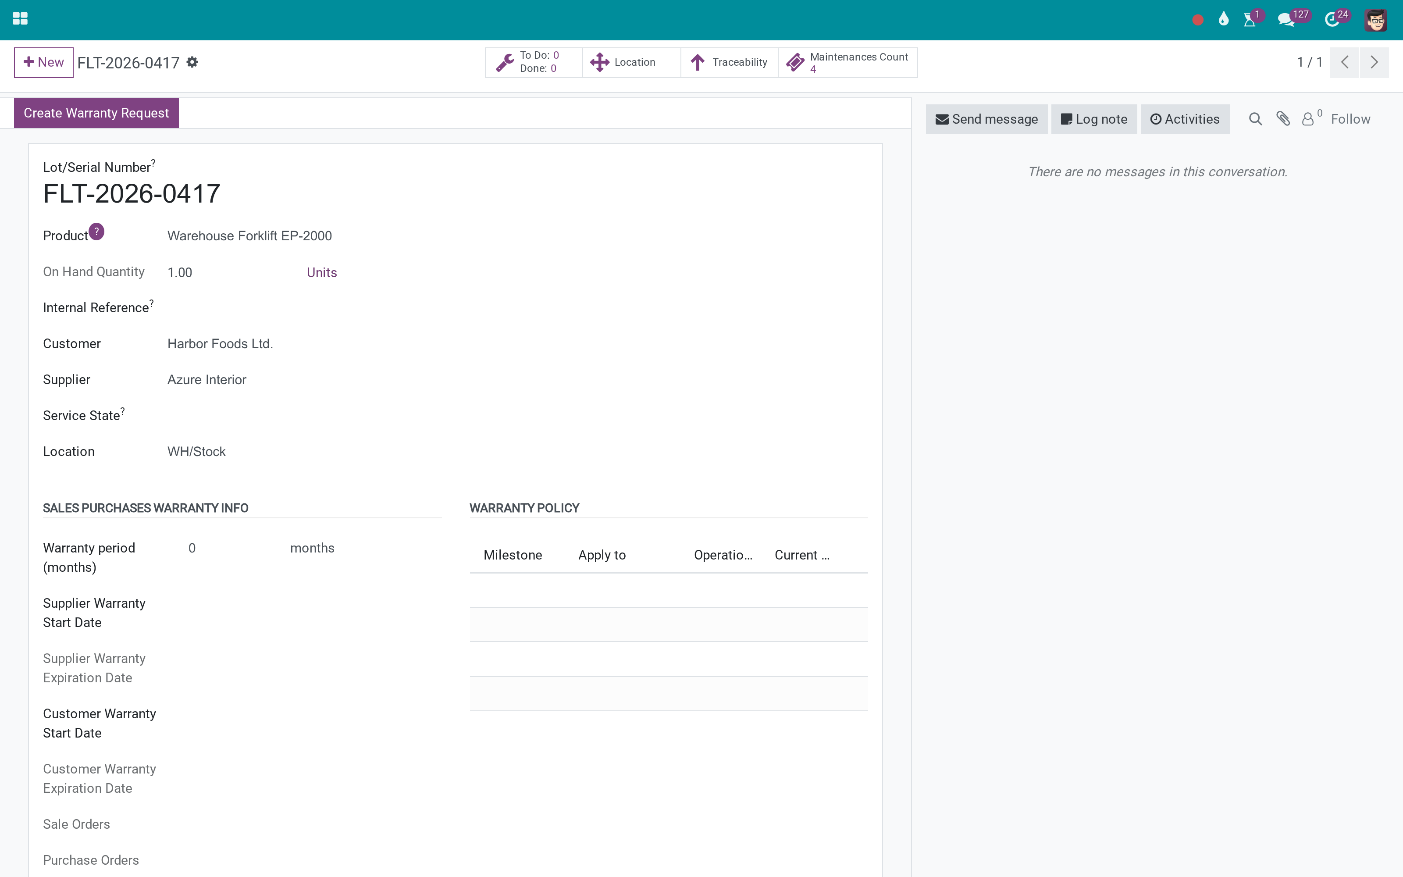Click the 1 / 1 pager counter
The width and height of the screenshot is (1403, 877).
point(1310,62)
